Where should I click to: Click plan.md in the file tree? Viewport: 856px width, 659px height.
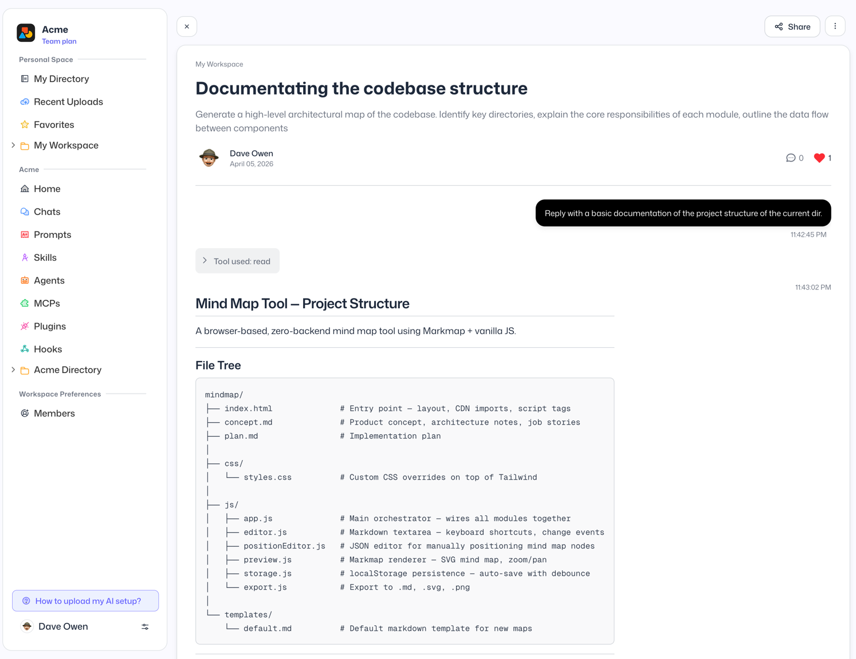tap(241, 436)
